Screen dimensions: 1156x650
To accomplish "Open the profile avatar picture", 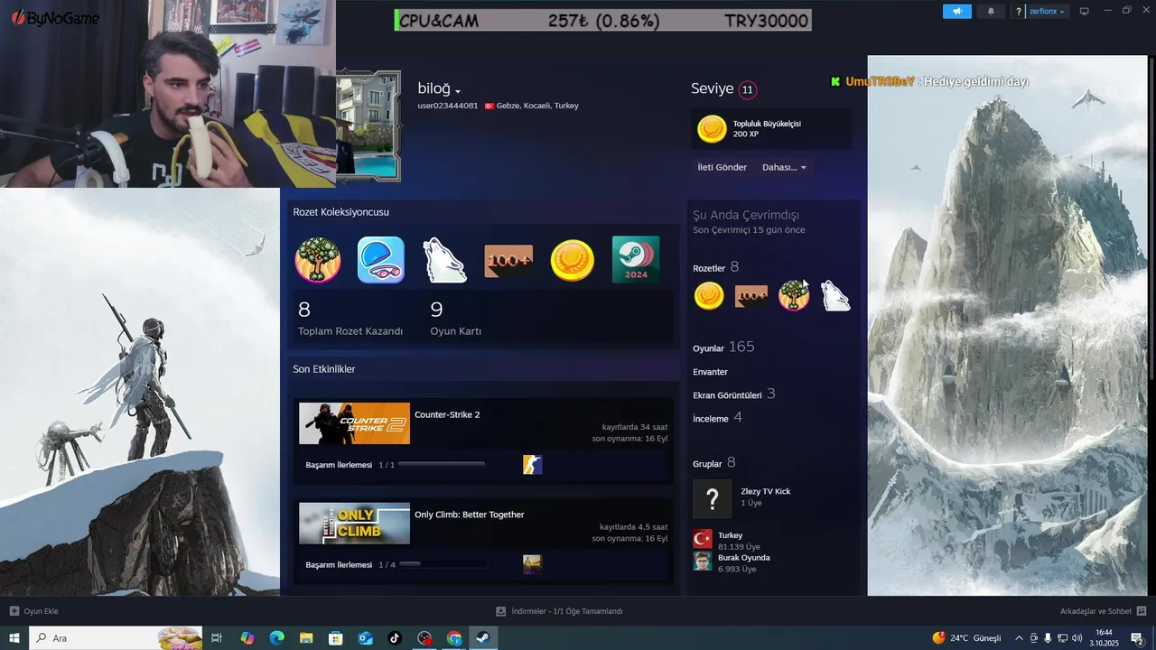I will [368, 125].
